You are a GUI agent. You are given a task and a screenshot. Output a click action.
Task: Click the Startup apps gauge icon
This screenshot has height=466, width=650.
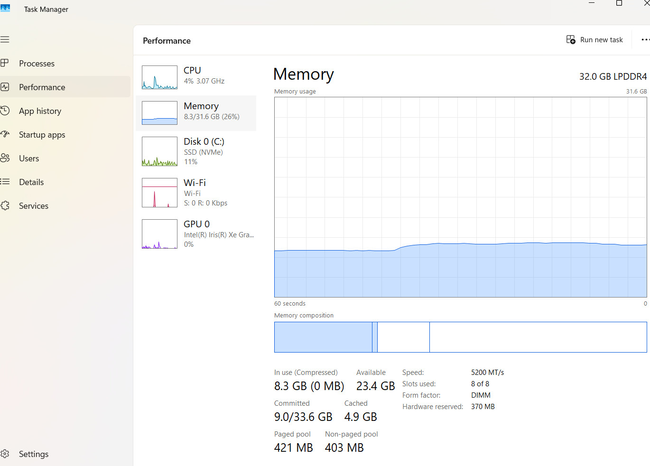pos(5,134)
